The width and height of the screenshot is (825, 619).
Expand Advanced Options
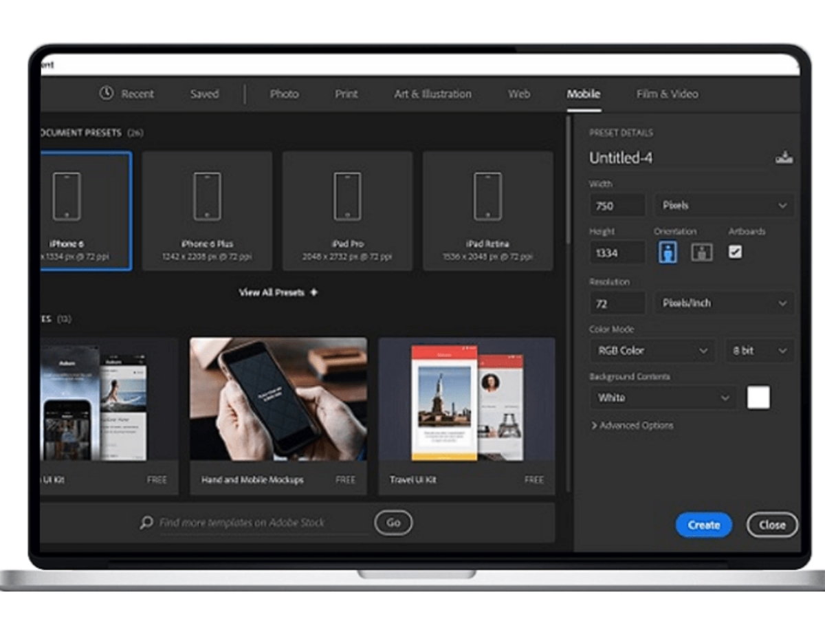pos(632,426)
